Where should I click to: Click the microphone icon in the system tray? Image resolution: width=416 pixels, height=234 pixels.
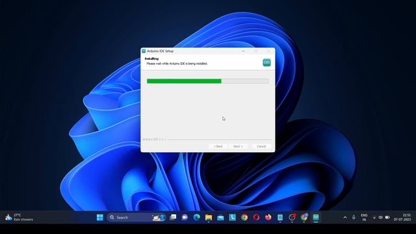pos(354,218)
